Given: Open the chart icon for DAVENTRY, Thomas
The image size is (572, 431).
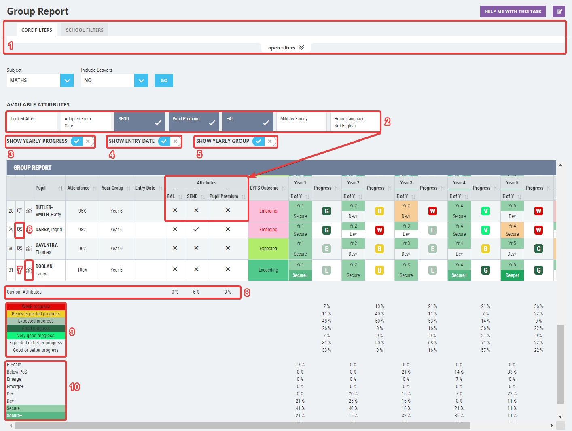Looking at the screenshot, I should pyautogui.click(x=29, y=249).
